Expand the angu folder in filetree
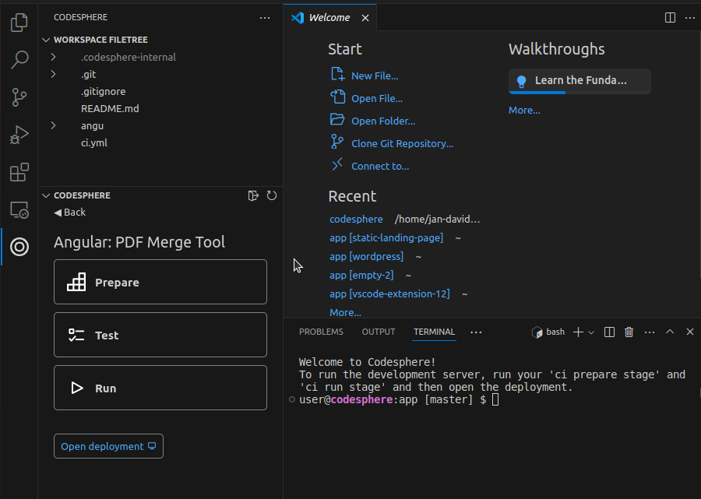701x499 pixels. pyautogui.click(x=54, y=125)
